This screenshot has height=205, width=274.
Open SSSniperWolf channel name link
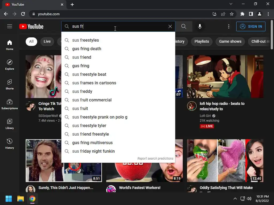click(48, 116)
